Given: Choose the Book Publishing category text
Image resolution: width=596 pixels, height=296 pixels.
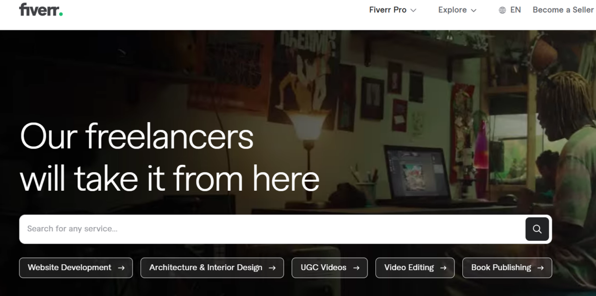Looking at the screenshot, I should pyautogui.click(x=501, y=268).
